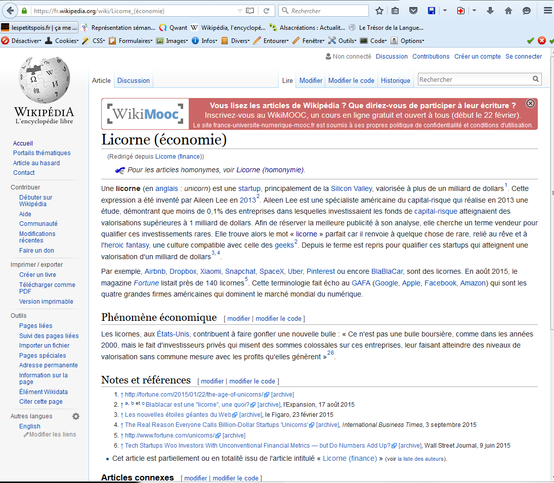554x483 pixels.
Task: Switch to the Discussion tab
Action: (134, 80)
